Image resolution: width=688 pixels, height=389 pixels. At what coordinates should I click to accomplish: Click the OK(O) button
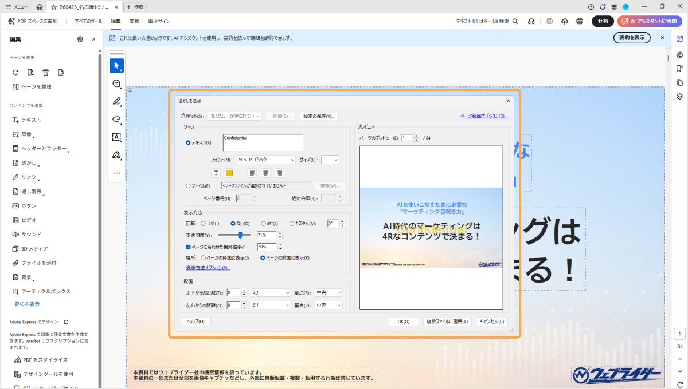point(404,321)
